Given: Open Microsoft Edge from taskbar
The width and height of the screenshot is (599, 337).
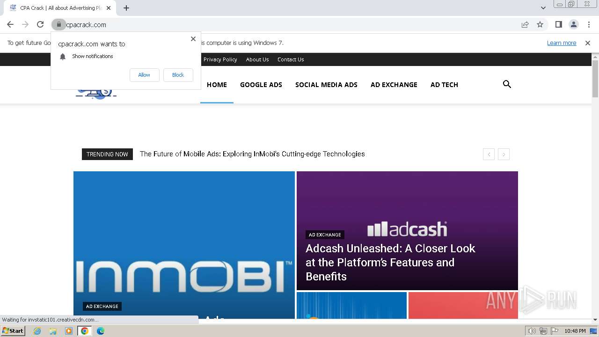Looking at the screenshot, I should (x=101, y=331).
